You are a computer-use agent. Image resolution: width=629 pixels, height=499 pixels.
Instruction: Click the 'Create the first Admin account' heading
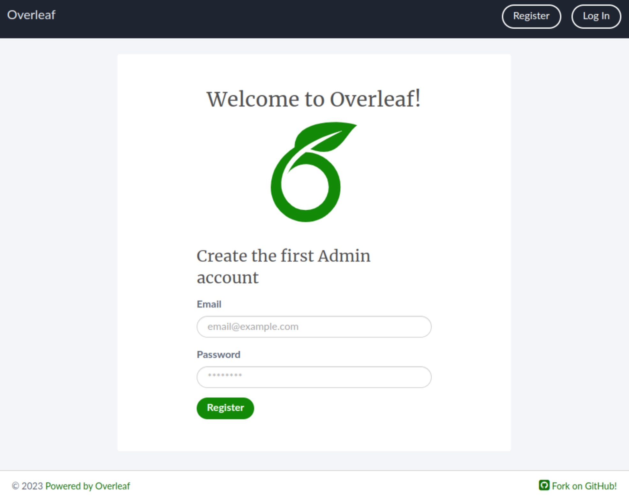click(284, 266)
